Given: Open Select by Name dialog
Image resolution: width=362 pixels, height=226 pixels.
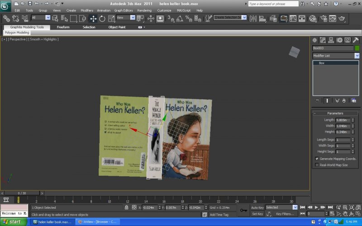Looking at the screenshot, I should tap(64, 19).
